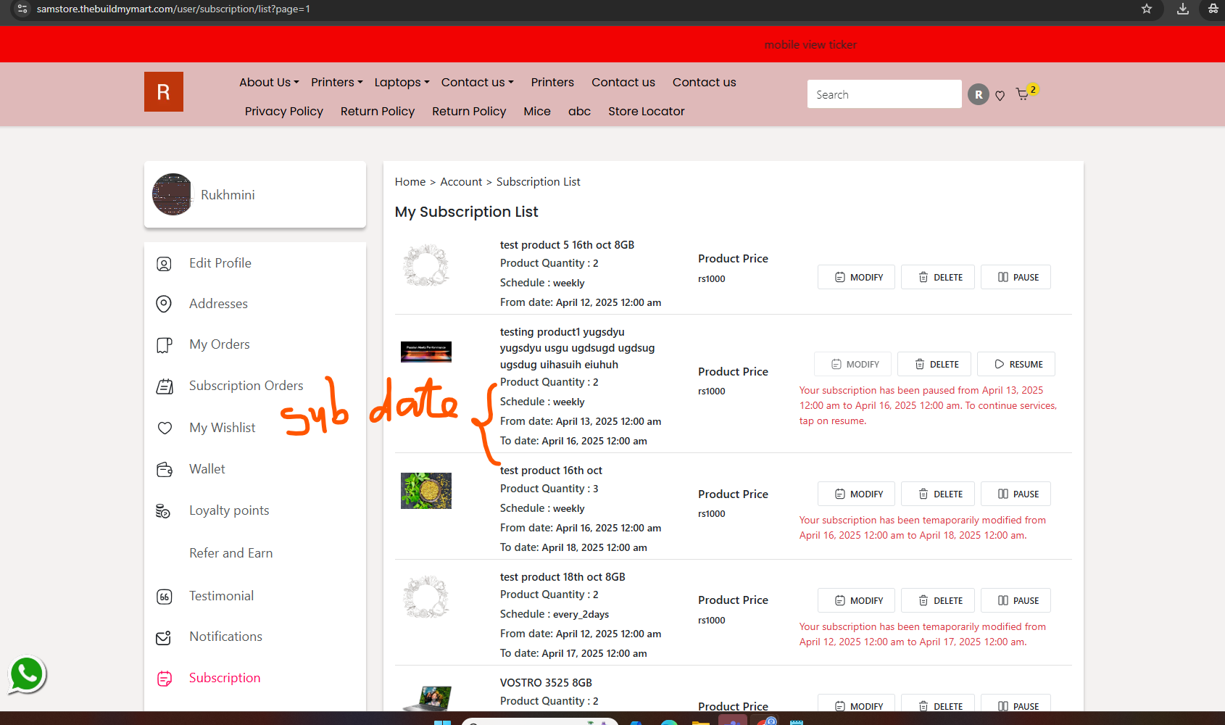1225x725 pixels.
Task: Go to Home in the breadcrumb
Action: click(410, 182)
